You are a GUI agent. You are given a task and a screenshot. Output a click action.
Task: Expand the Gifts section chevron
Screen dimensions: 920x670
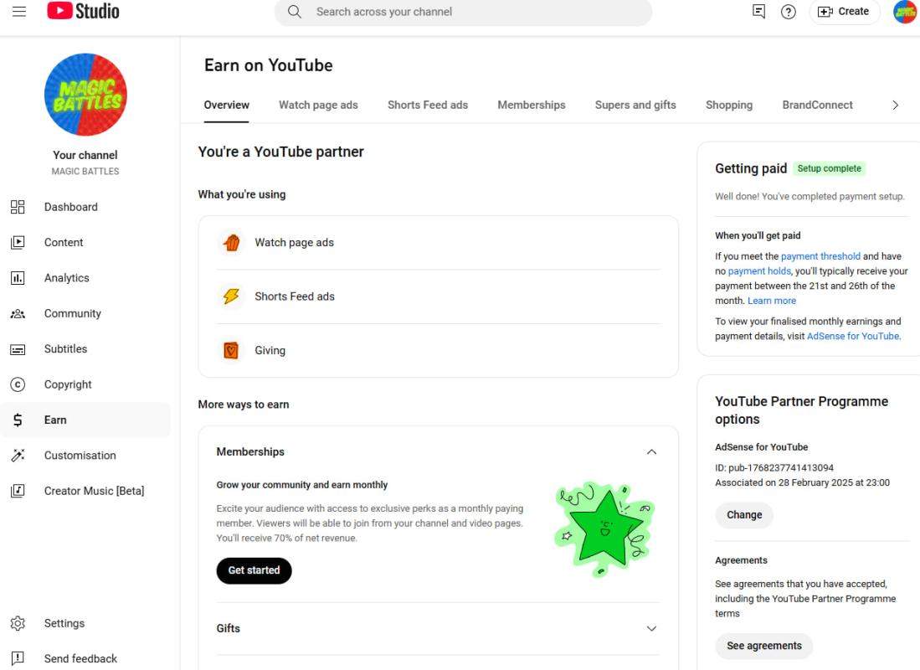click(651, 628)
